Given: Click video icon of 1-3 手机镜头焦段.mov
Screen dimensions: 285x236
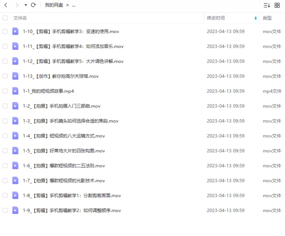Looking at the screenshot, I should 15,121.
